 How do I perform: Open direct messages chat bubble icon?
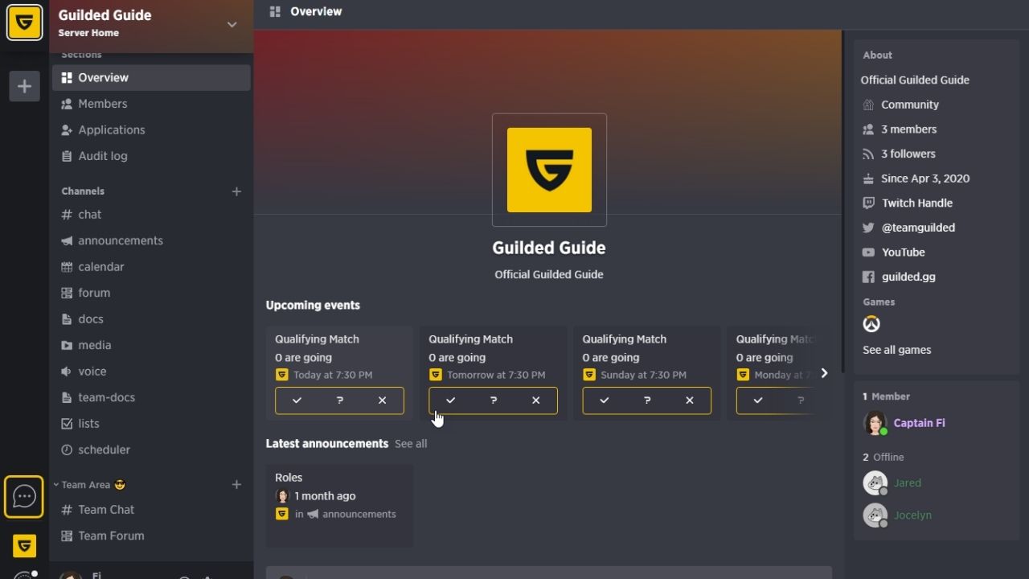click(24, 496)
